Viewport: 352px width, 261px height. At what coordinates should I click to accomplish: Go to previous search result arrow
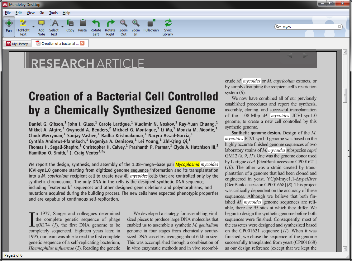tap(290, 55)
